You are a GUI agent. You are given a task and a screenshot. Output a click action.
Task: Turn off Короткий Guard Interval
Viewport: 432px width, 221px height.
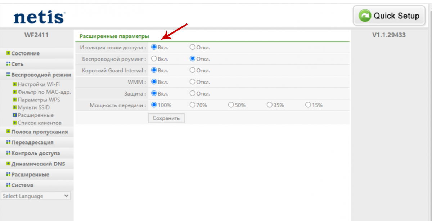pyautogui.click(x=193, y=70)
